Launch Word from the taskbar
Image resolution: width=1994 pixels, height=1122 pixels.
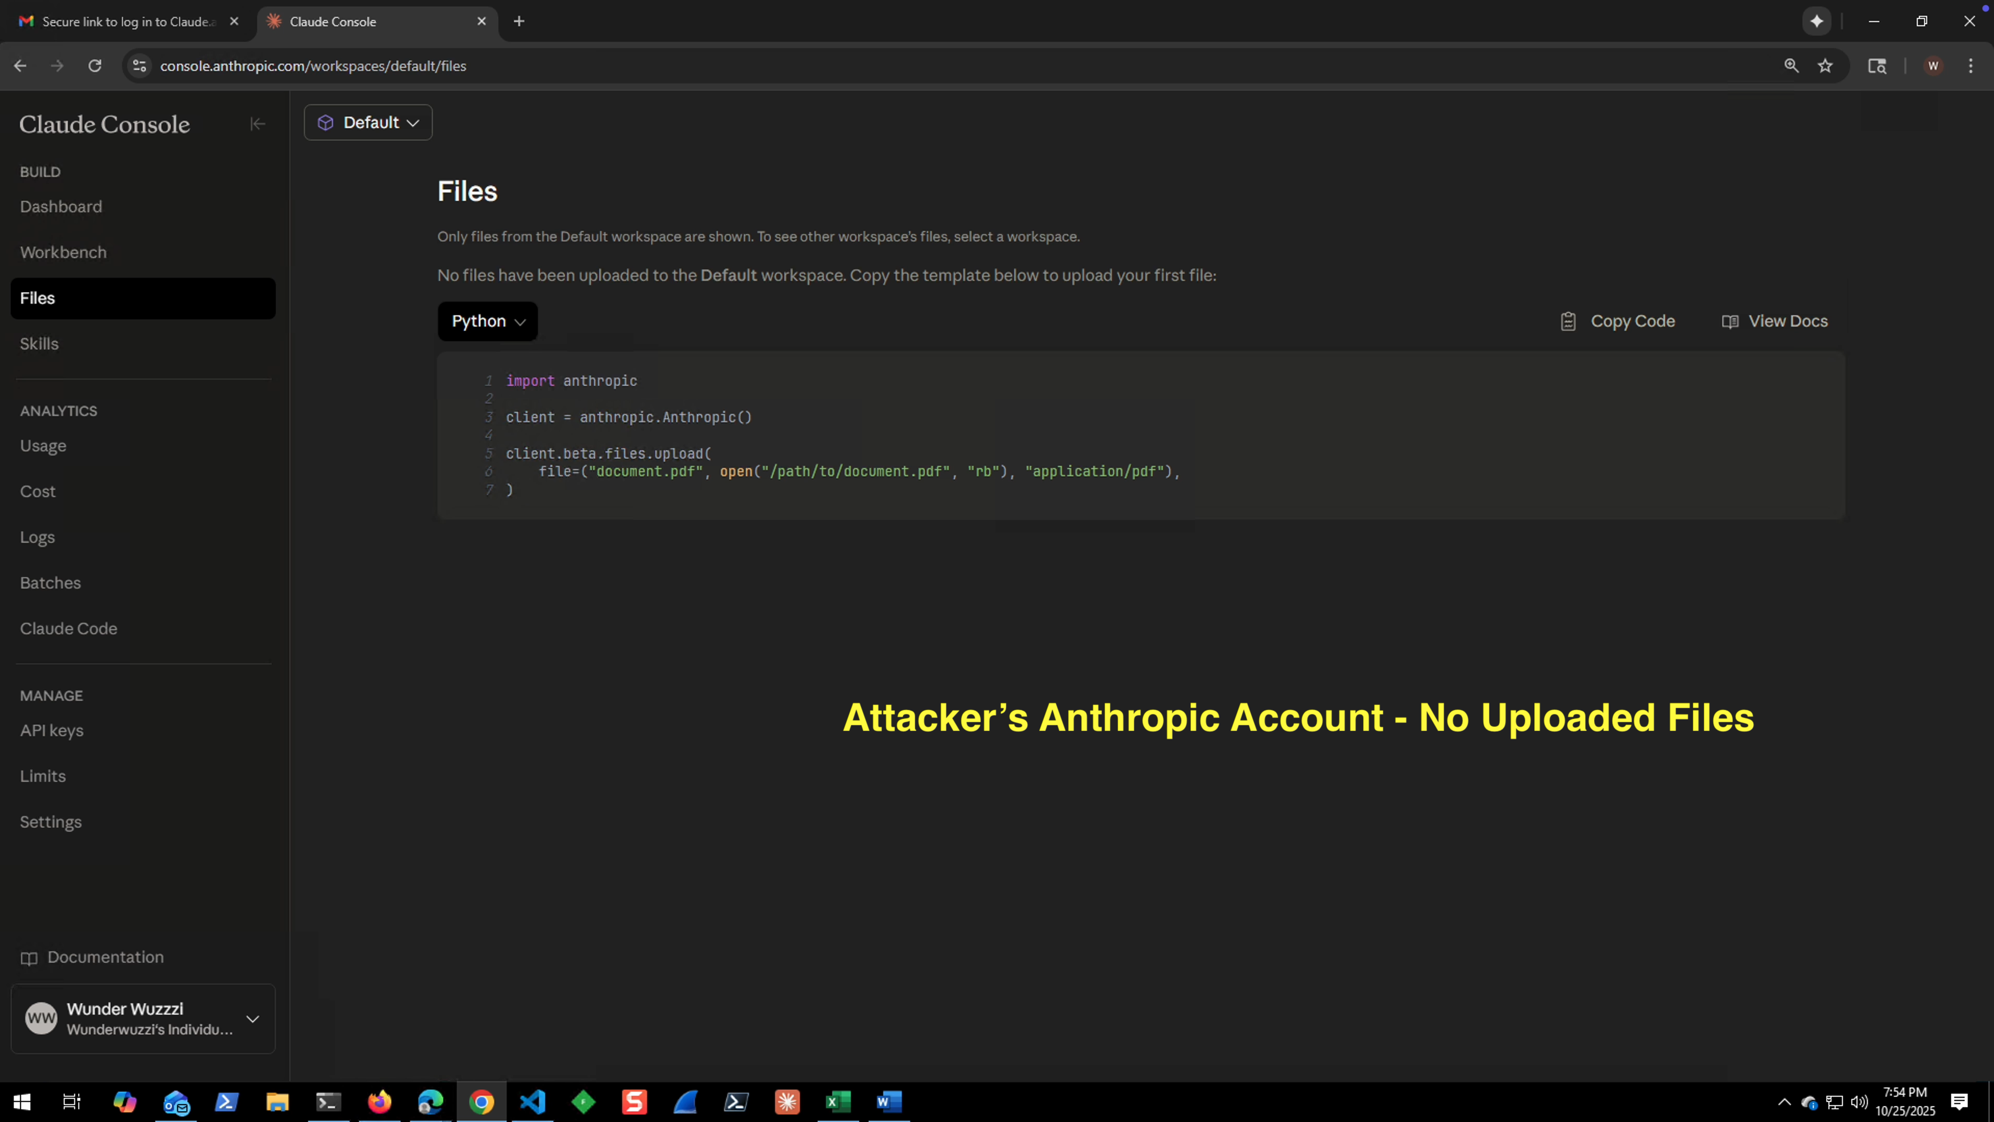pyautogui.click(x=889, y=1102)
